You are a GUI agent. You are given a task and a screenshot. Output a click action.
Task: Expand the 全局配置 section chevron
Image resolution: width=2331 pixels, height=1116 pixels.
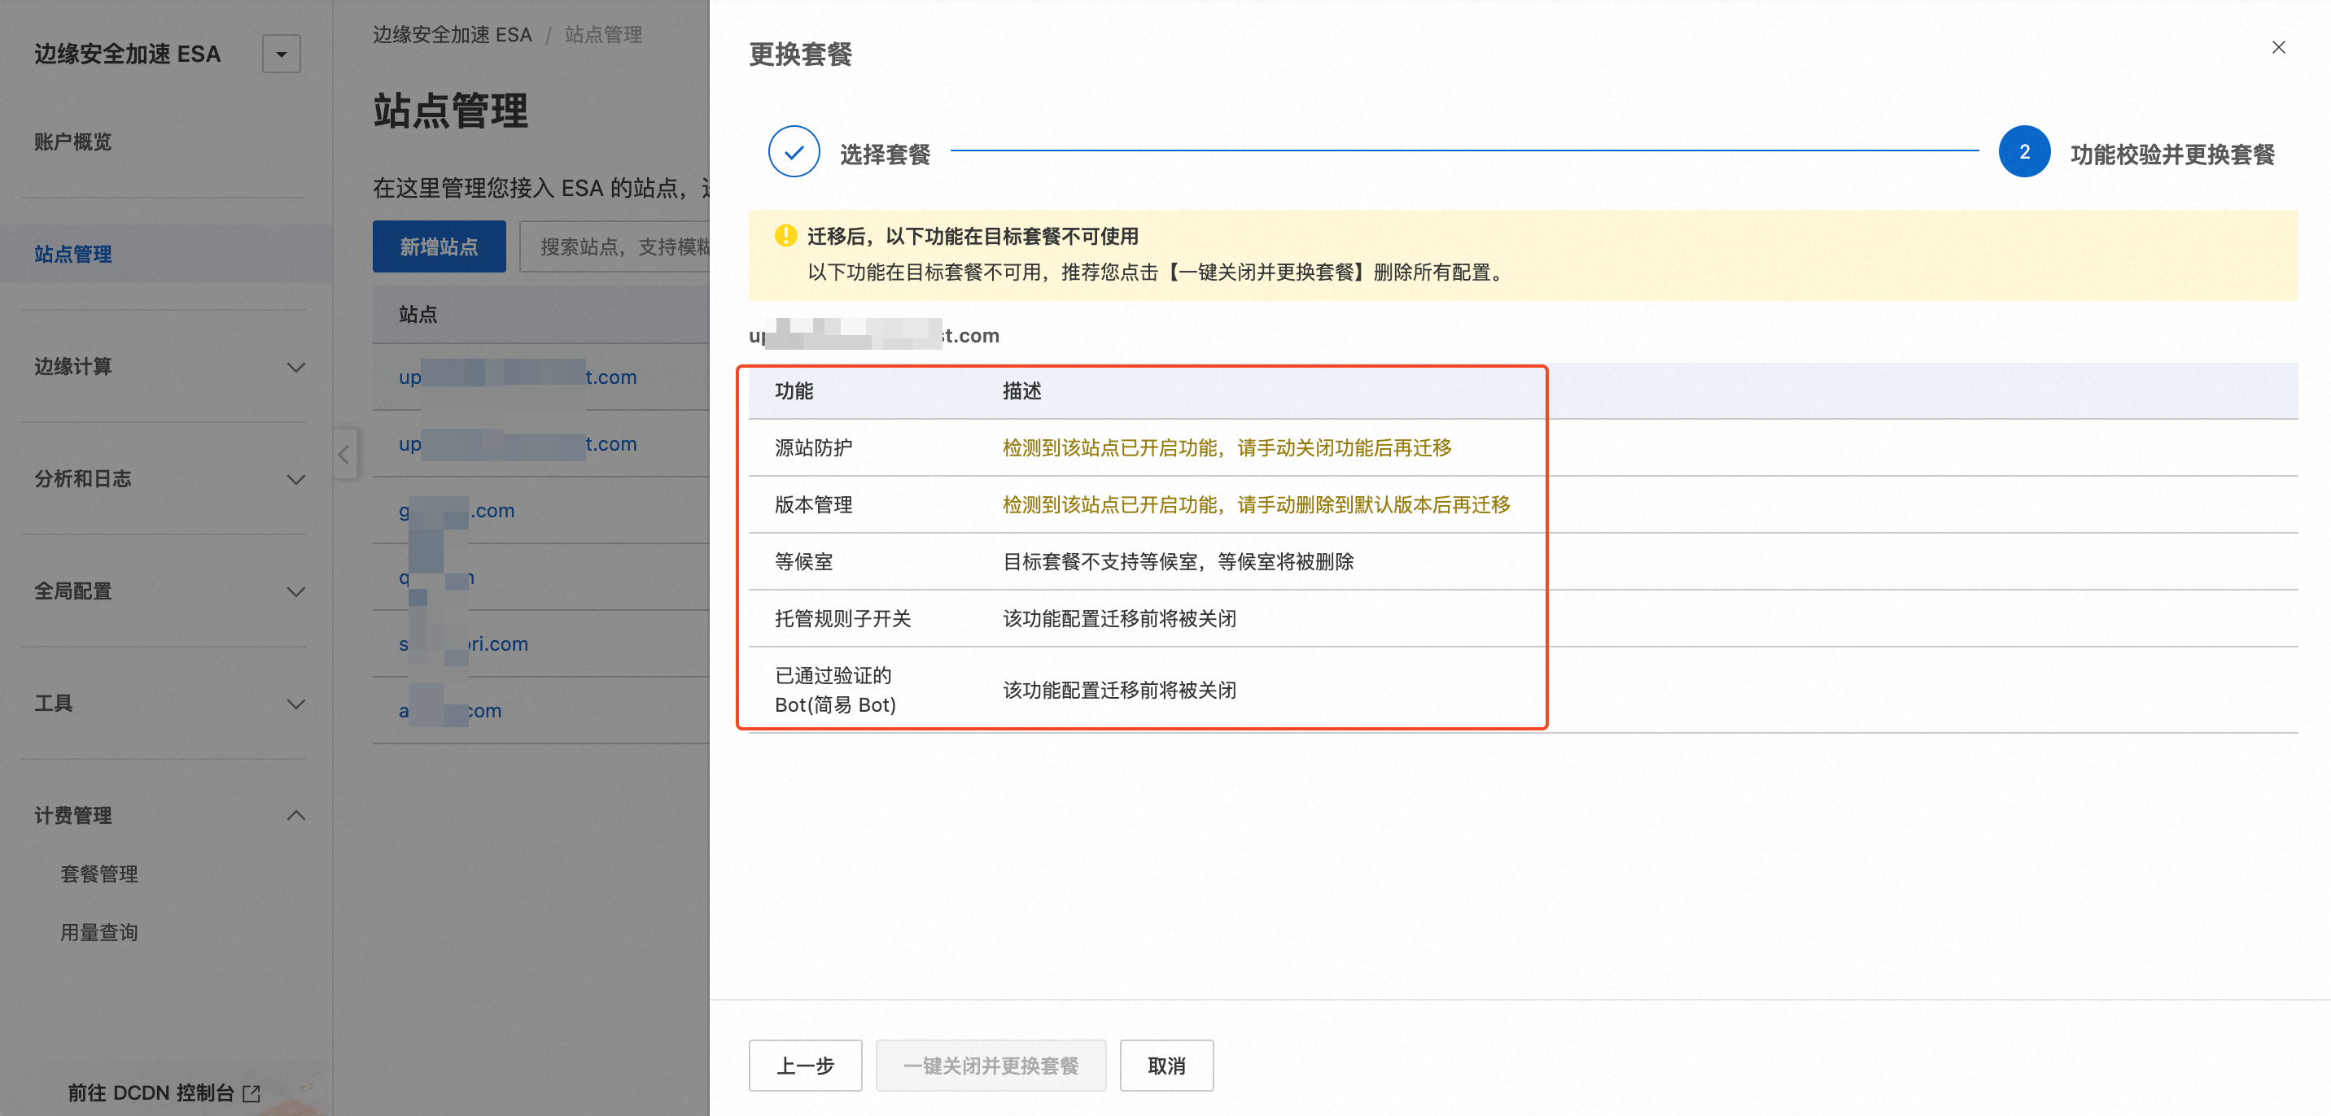coord(295,591)
